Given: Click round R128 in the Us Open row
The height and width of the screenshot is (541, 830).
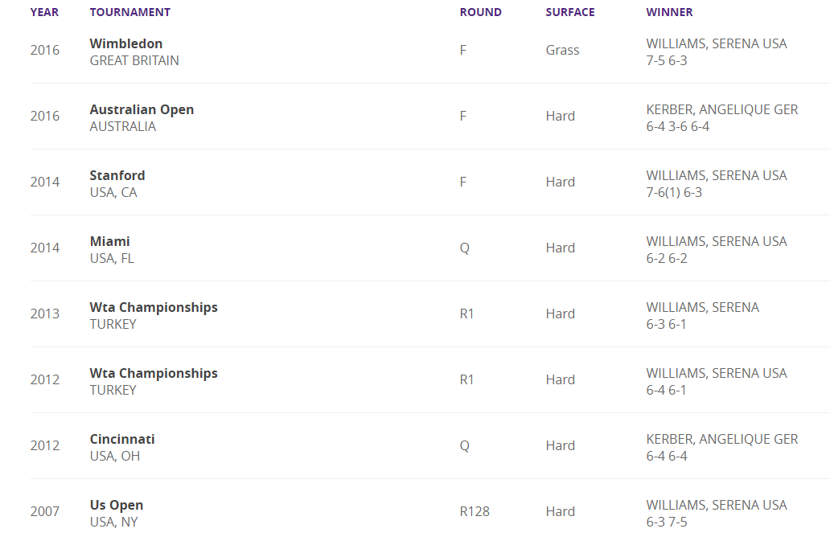Looking at the screenshot, I should [x=475, y=511].
